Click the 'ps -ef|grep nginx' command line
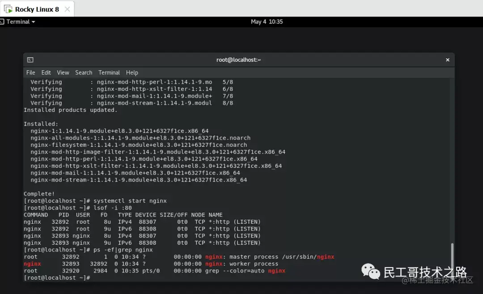The image size is (483, 294). [88, 250]
